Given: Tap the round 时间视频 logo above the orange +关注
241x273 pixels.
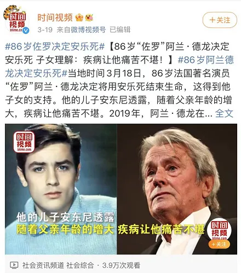Looking at the screenshot, I should click(219, 230).
